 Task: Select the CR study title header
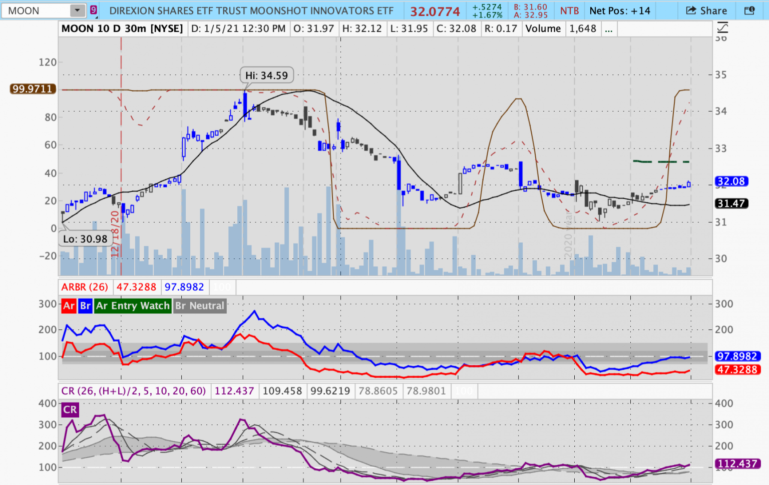tap(133, 391)
